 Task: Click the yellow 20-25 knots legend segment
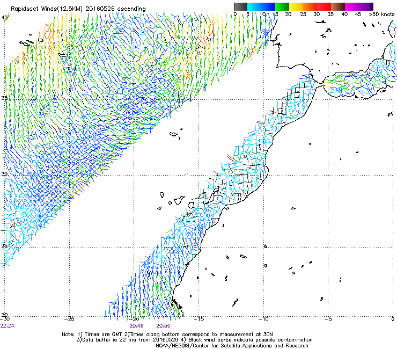click(x=296, y=6)
